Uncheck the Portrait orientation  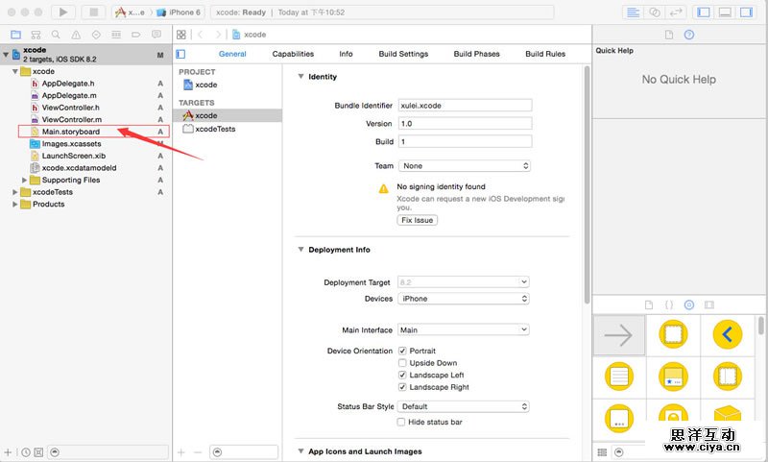402,352
